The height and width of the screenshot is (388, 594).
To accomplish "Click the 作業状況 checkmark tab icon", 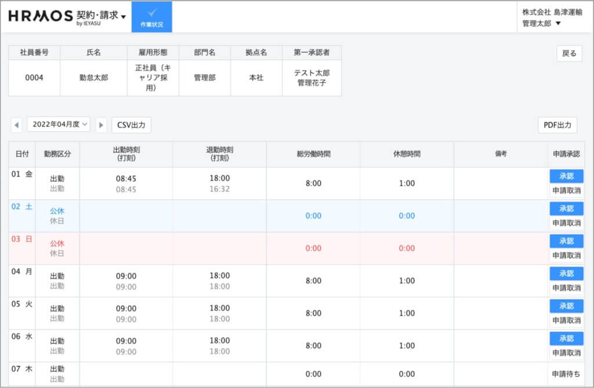I will coord(152,13).
